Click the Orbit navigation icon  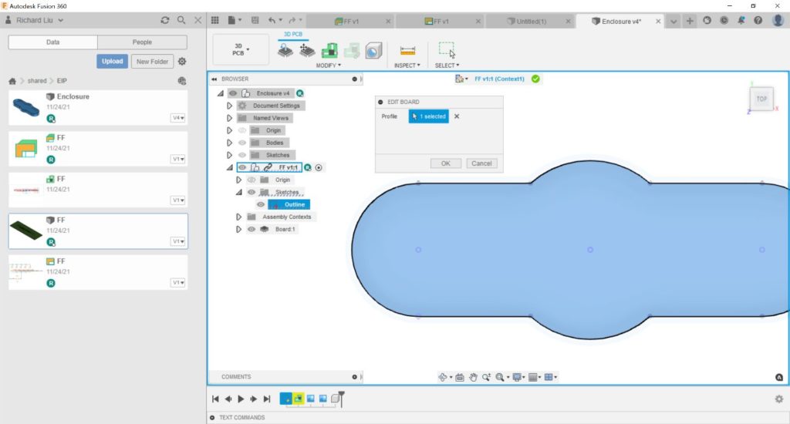click(444, 377)
